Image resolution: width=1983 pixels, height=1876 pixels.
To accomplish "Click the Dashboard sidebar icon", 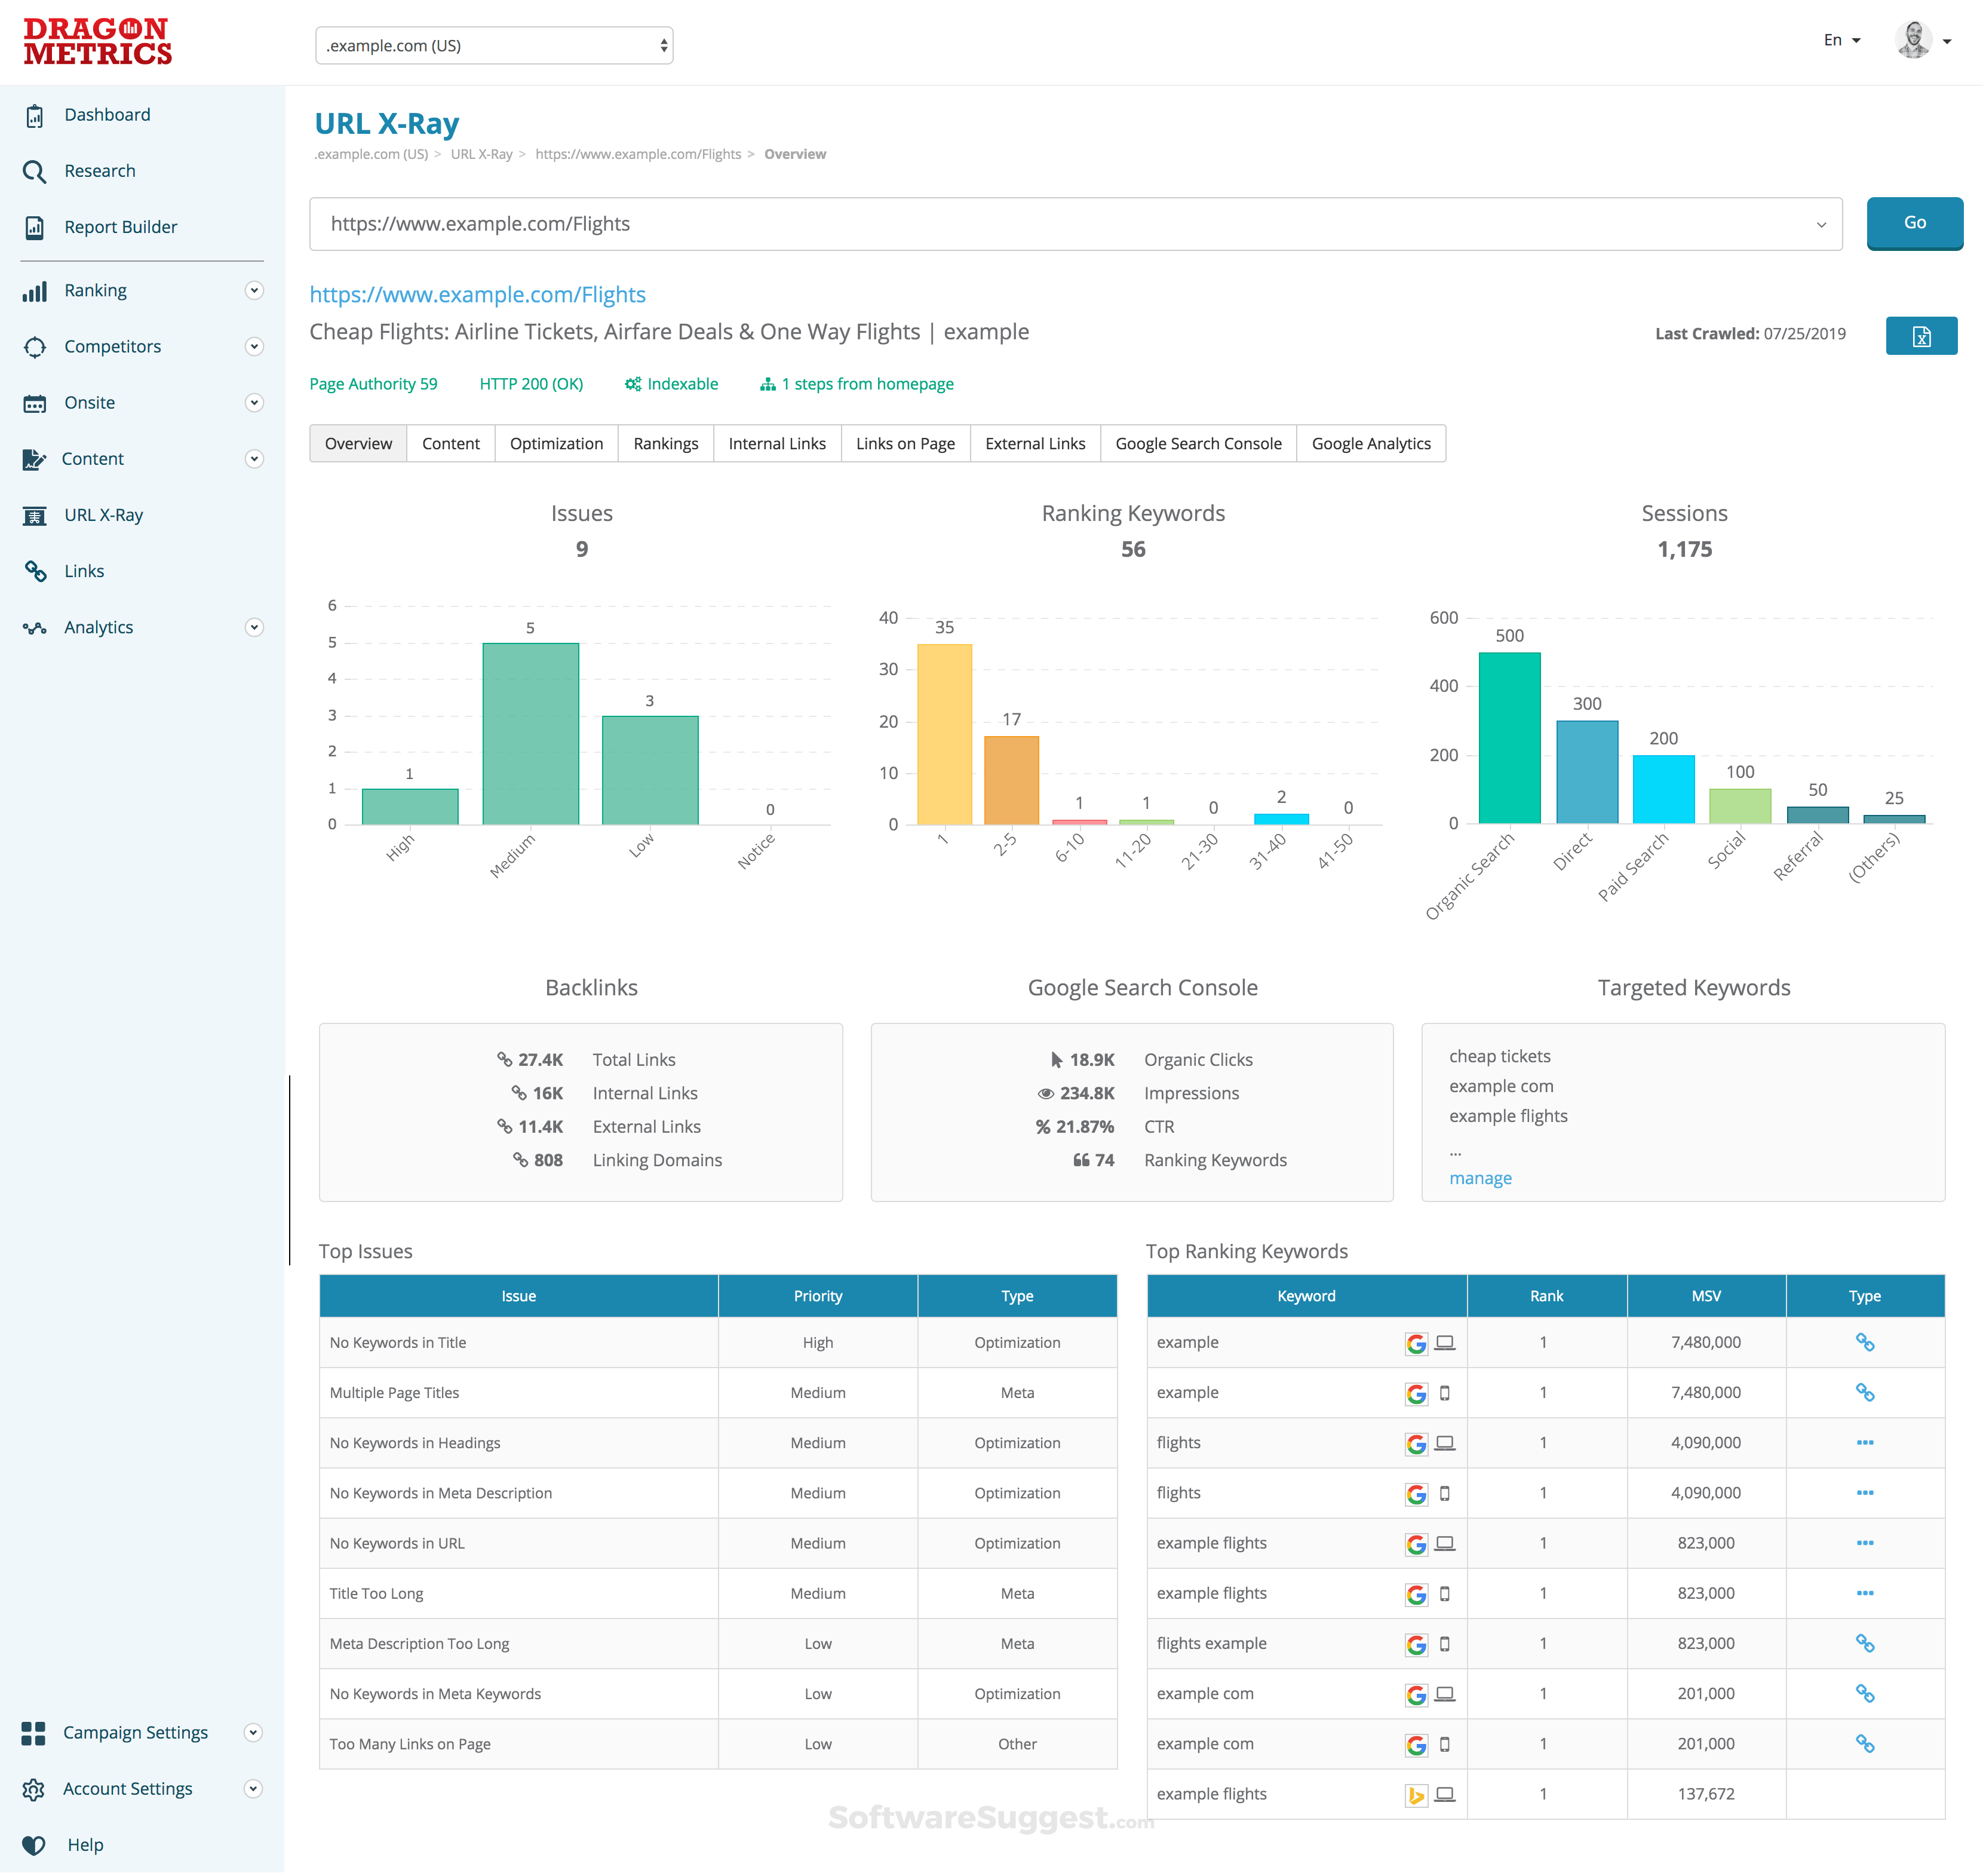I will 35,116.
